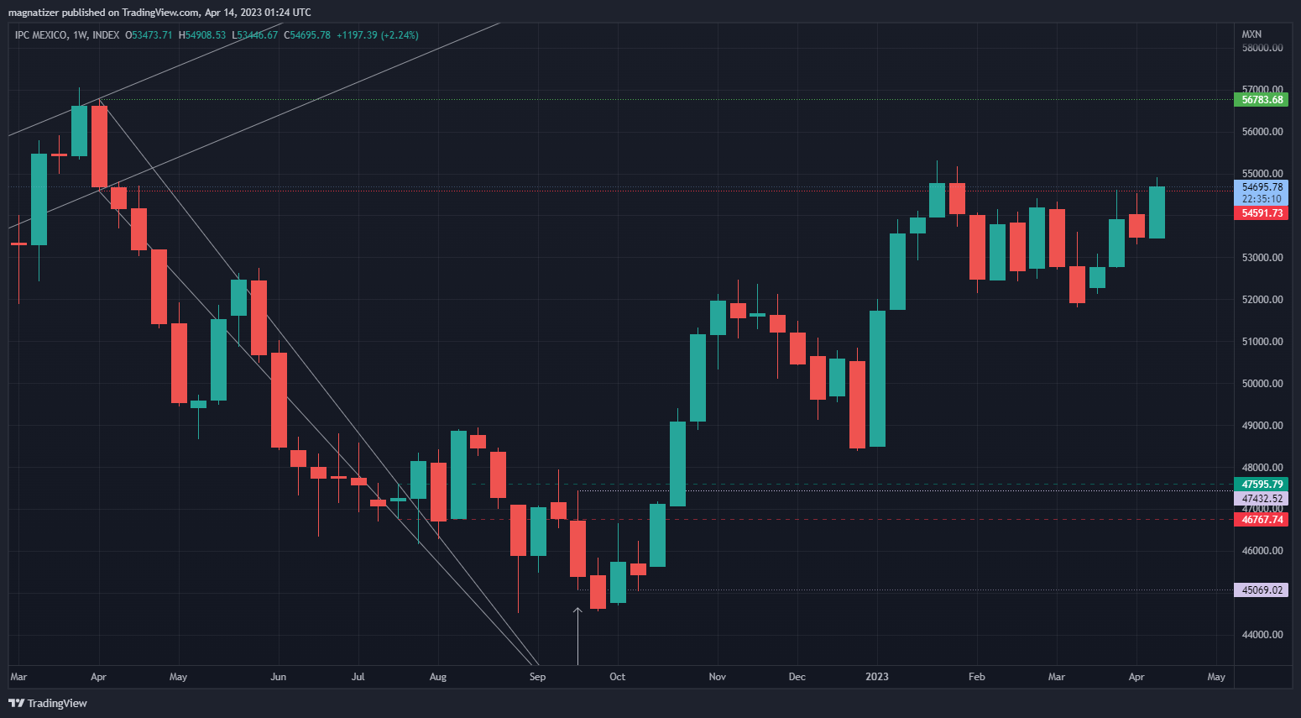The height and width of the screenshot is (718, 1301).
Task: Click the red 54591.73 price label
Action: tap(1262, 213)
